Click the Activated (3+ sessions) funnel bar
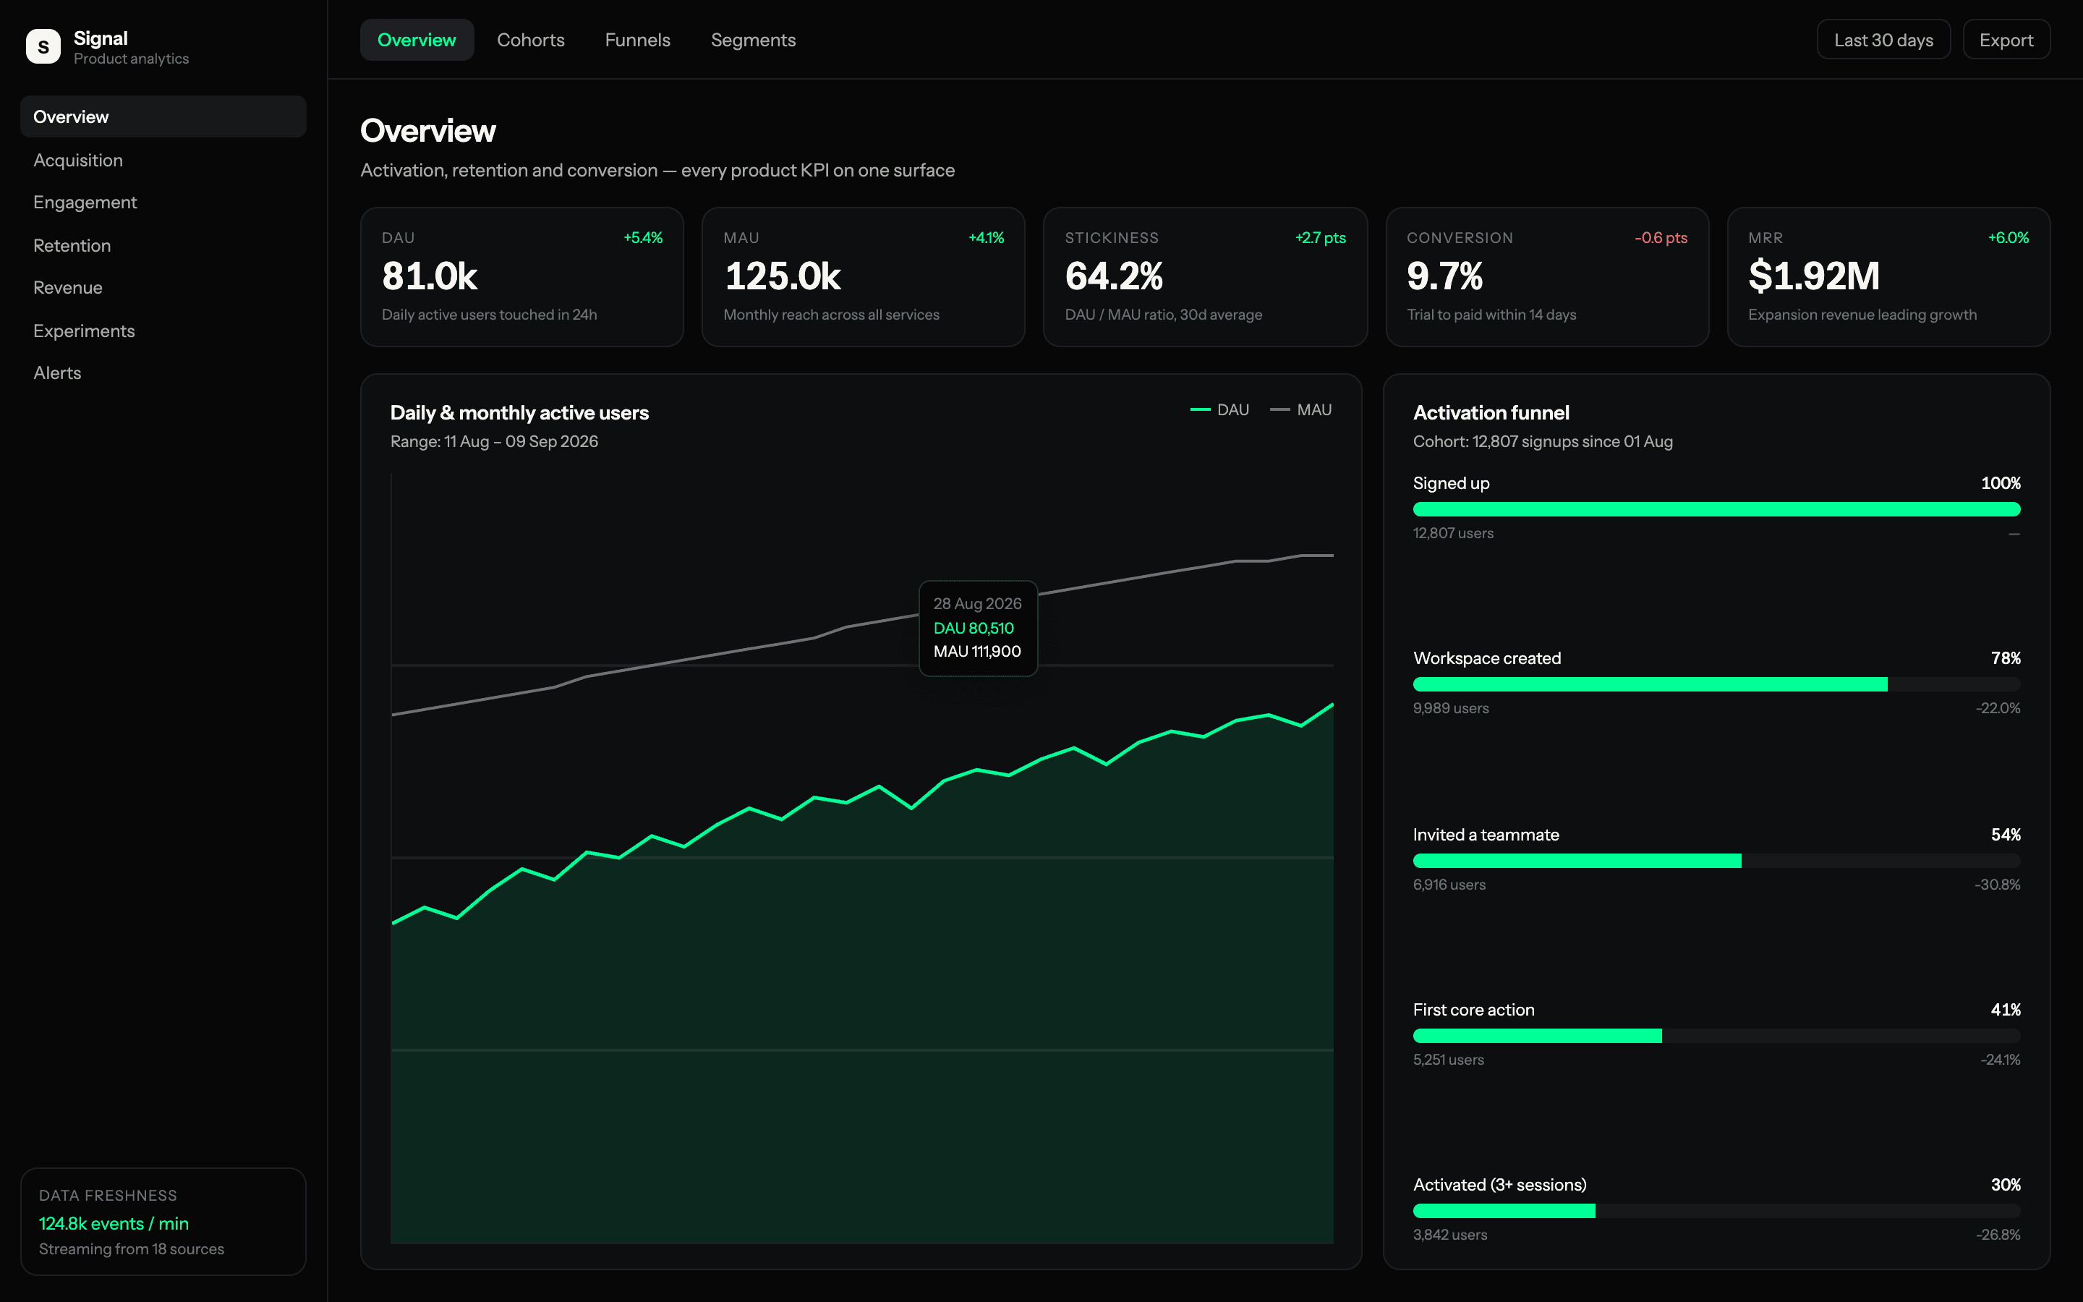Viewport: 2083px width, 1302px height. pos(1716,1212)
